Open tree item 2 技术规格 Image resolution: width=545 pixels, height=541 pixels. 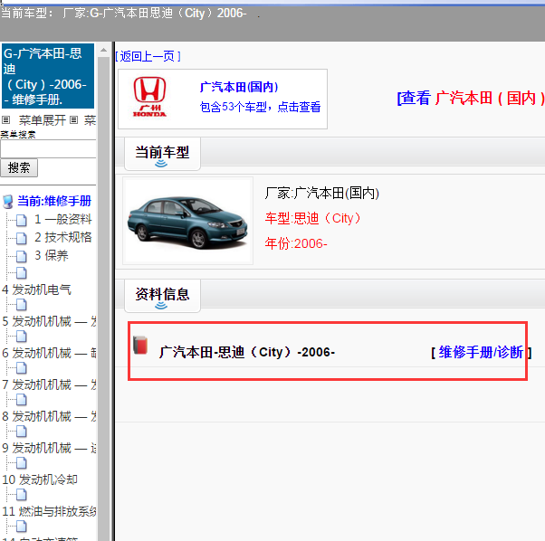click(62, 238)
